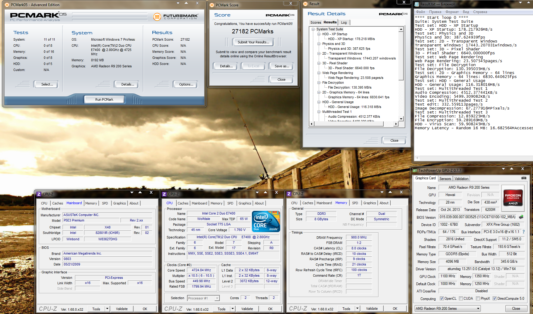Switch to the Validation tab in GPU-Z

point(461,179)
